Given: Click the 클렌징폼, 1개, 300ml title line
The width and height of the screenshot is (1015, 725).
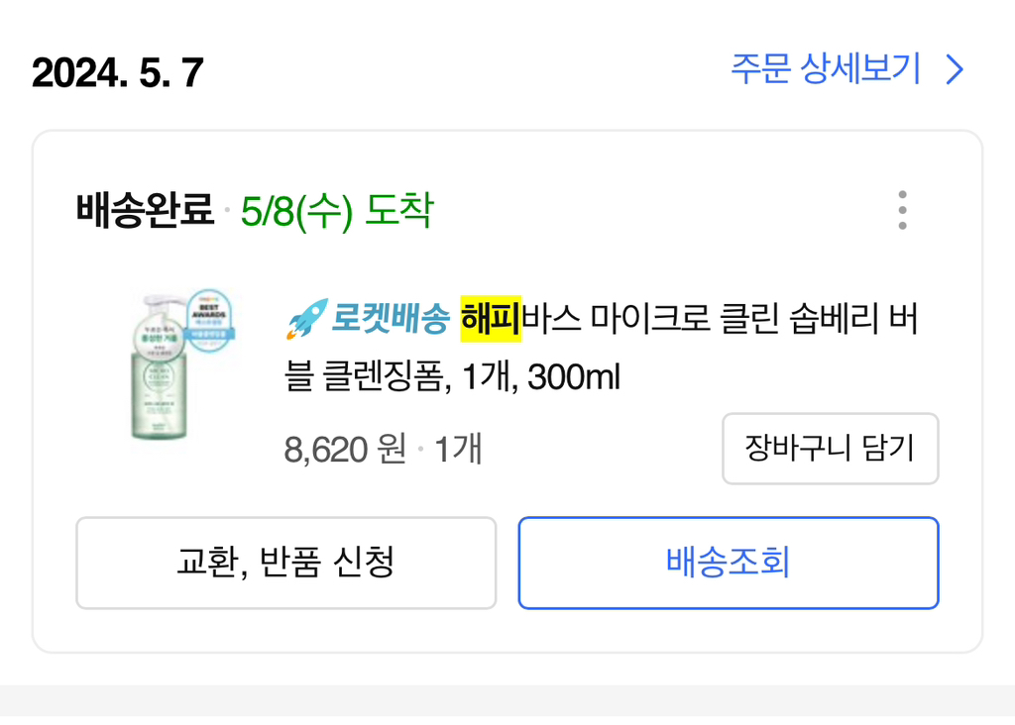Looking at the screenshot, I should pos(452,377).
